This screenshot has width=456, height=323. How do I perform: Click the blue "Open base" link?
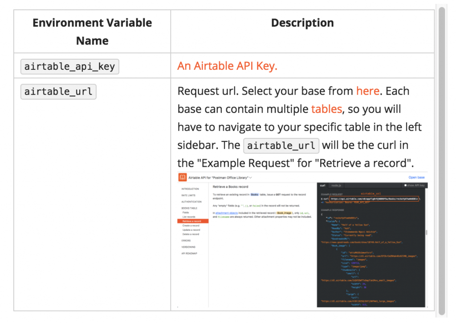[x=416, y=177]
